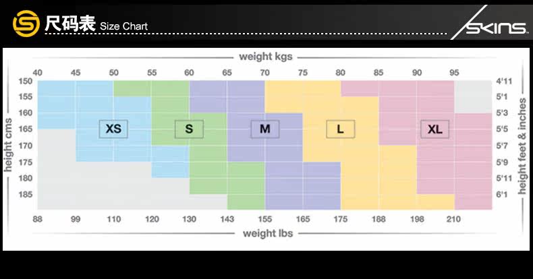Select the S size label box

(189, 129)
